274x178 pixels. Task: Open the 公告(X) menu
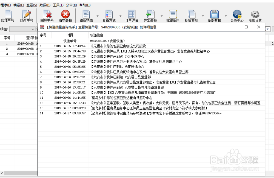pos(71,5)
